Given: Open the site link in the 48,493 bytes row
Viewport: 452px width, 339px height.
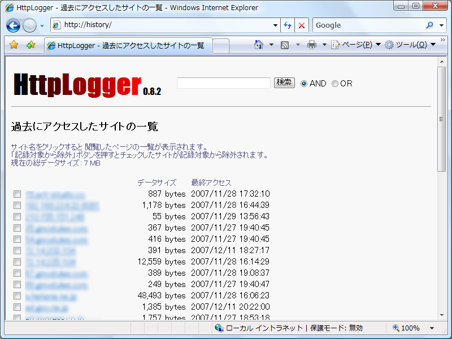Looking at the screenshot, I should click(x=51, y=297).
